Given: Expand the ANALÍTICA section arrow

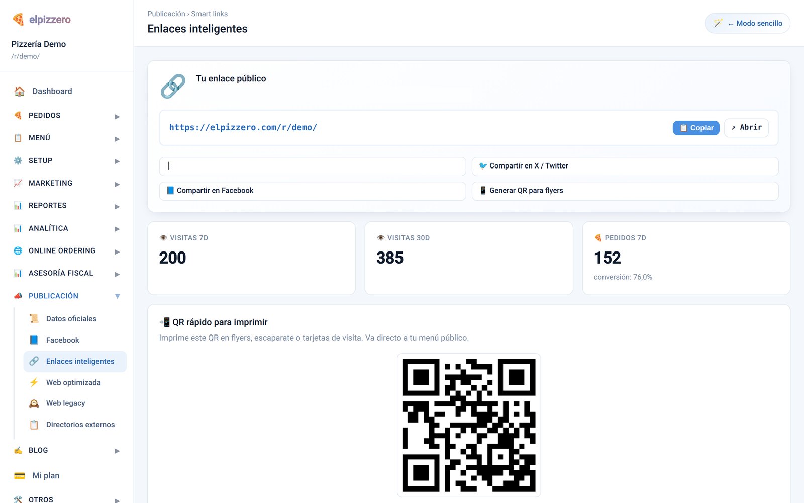Looking at the screenshot, I should 117,229.
